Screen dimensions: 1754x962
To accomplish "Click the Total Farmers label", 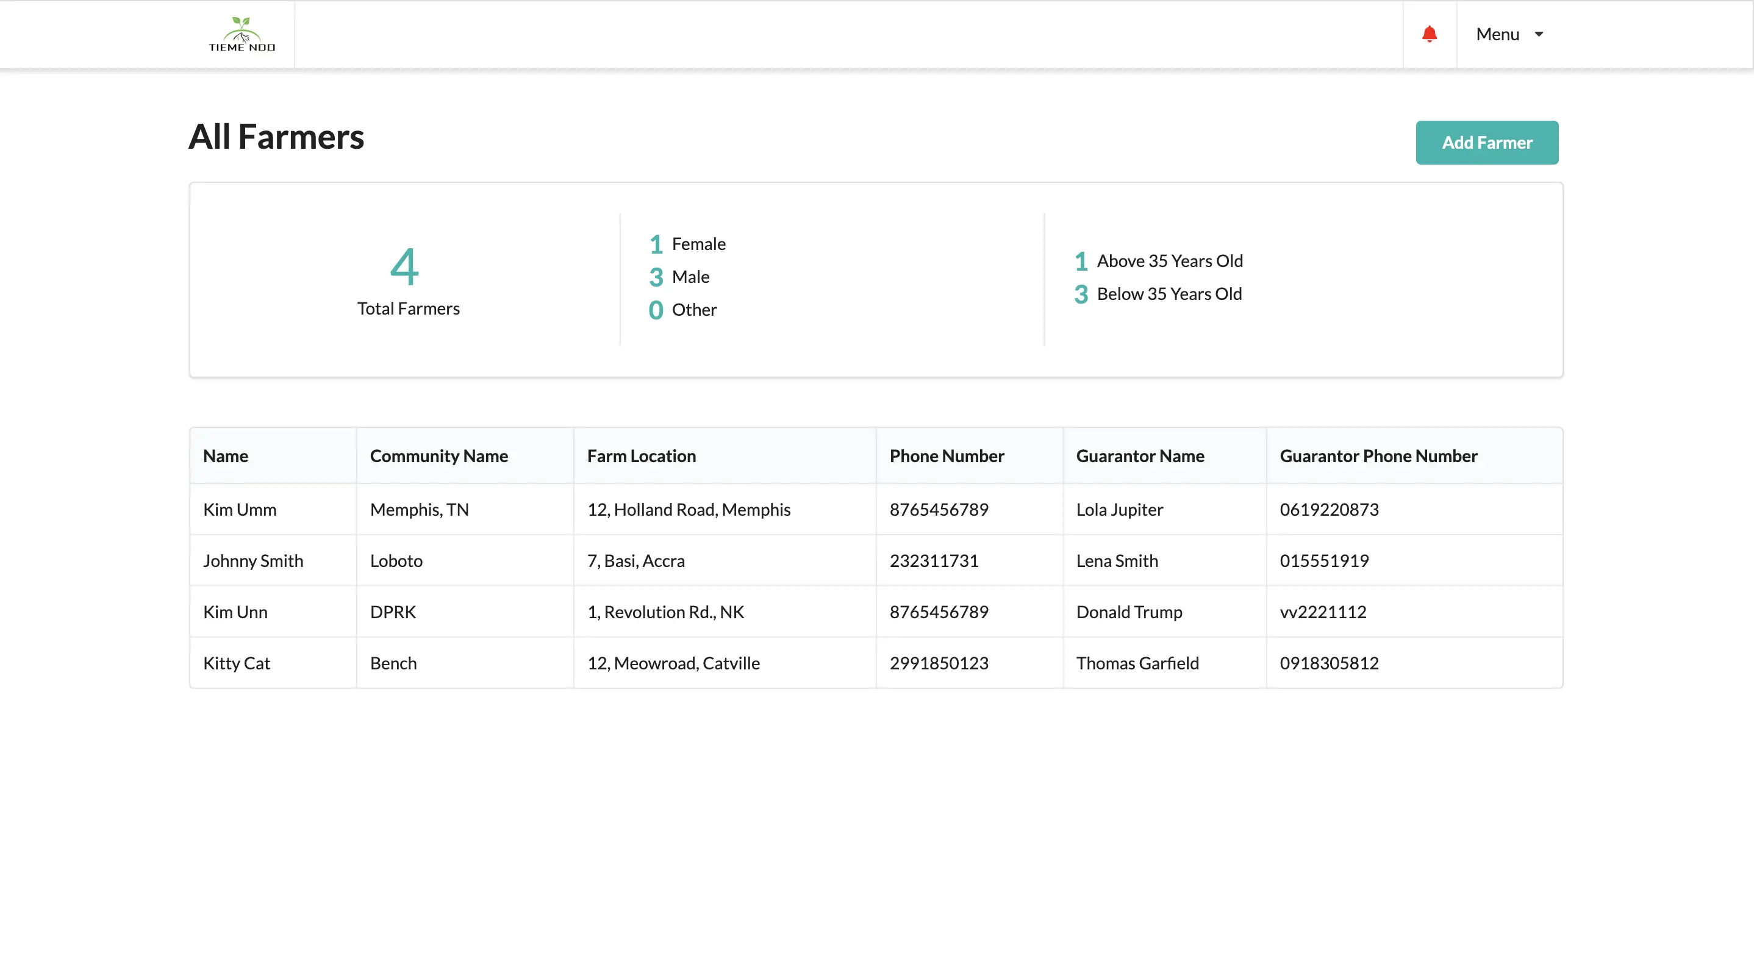I will (409, 308).
